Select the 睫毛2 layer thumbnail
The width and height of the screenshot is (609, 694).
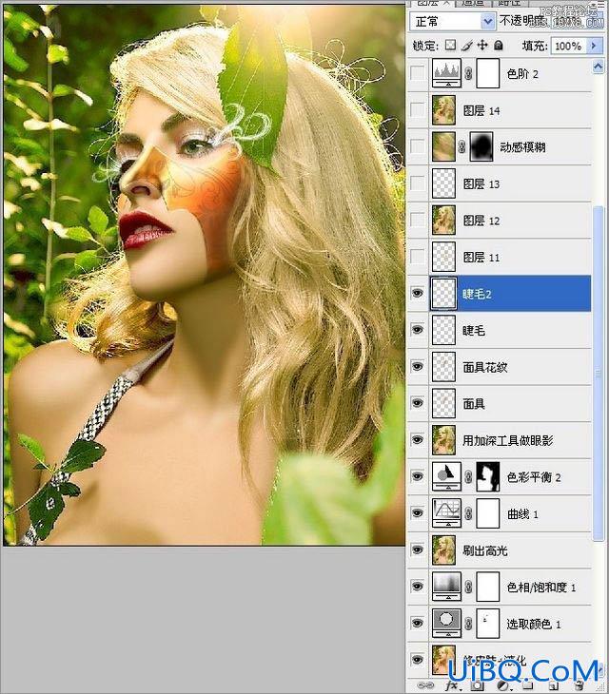[x=443, y=293]
